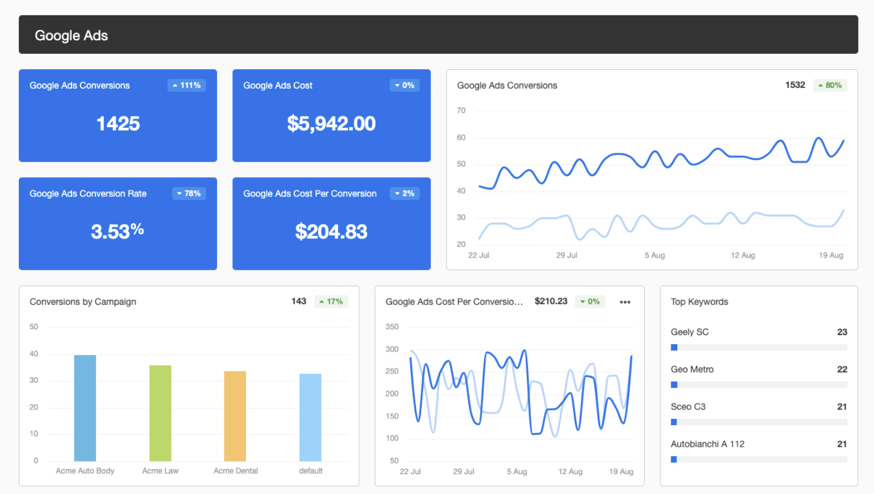This screenshot has width=874, height=494.
Task: Click the Autobianchi A 112 progress bar
Action: [x=759, y=460]
